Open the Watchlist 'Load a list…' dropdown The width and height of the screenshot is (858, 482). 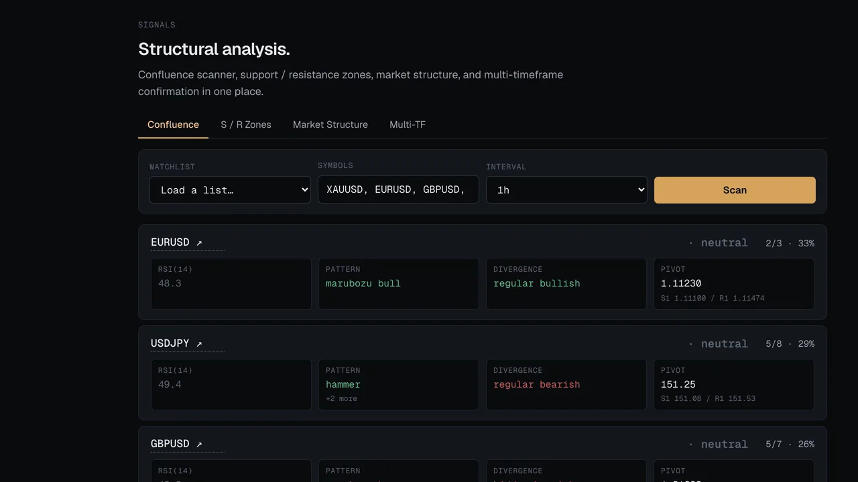(230, 190)
